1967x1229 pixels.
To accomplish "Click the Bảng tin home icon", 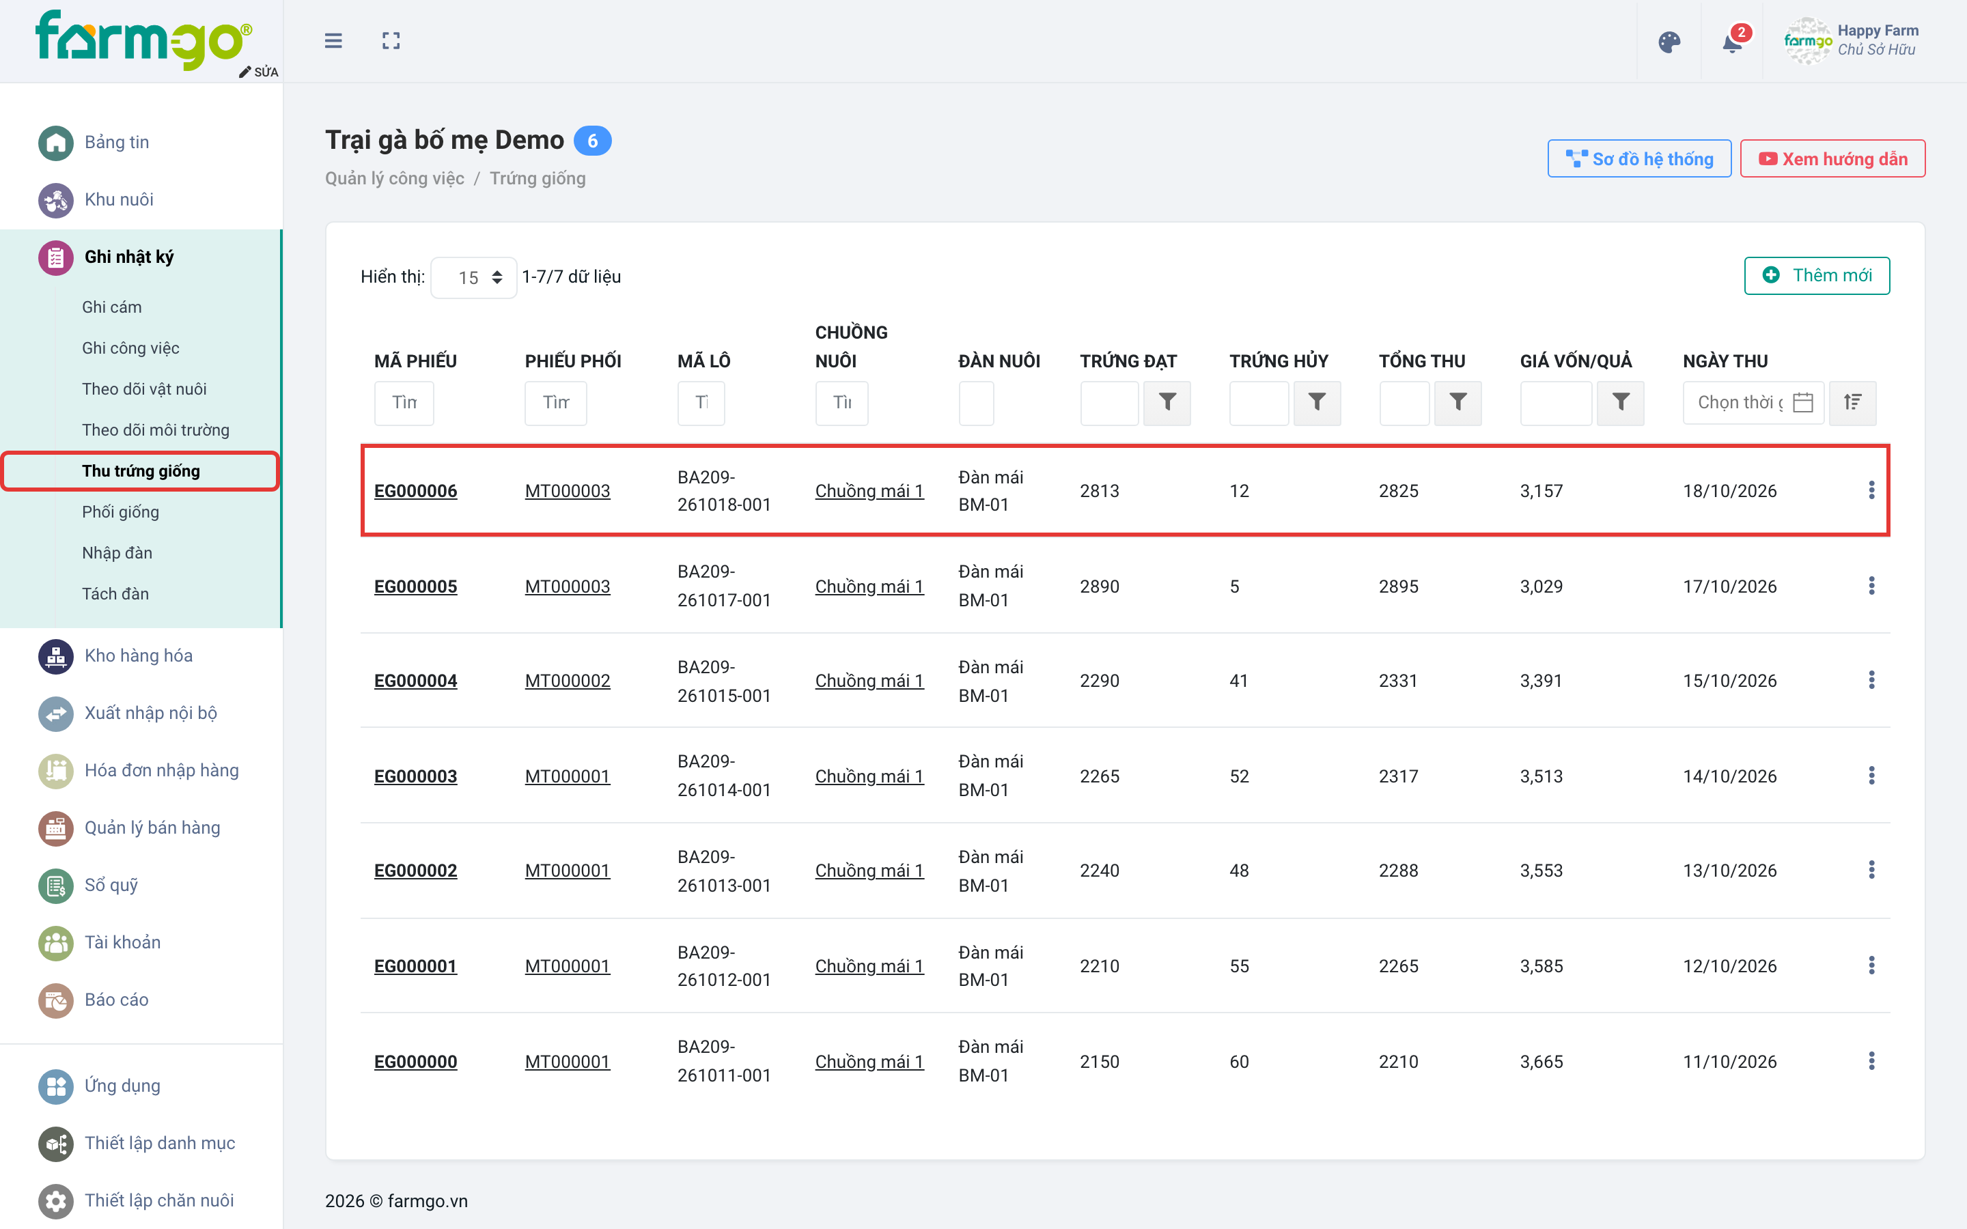I will 56,143.
